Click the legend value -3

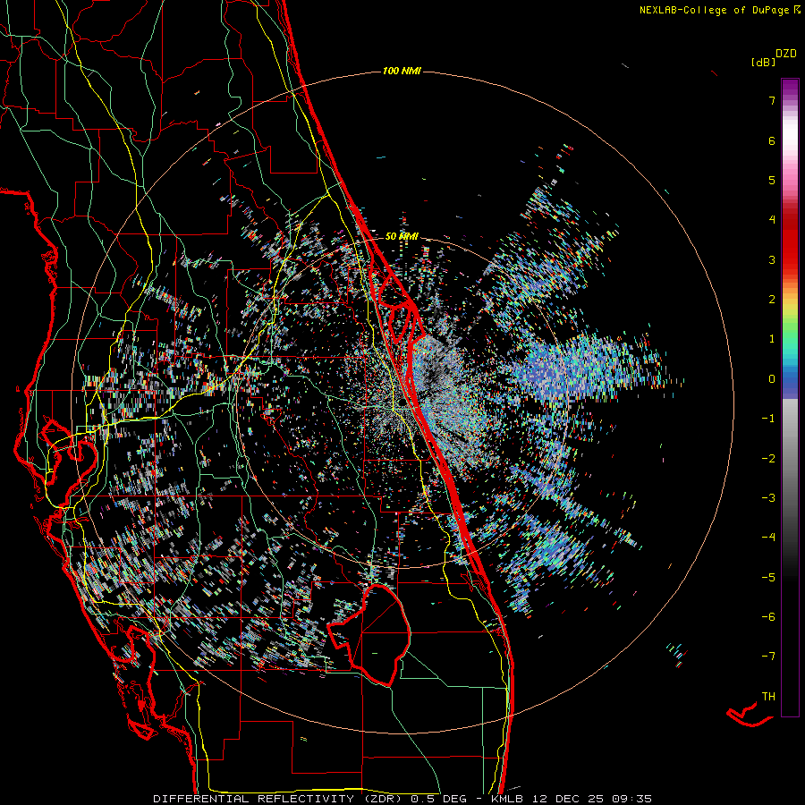click(768, 498)
